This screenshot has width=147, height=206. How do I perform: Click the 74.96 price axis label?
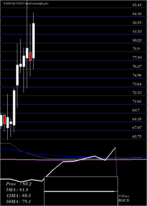coord(137,75)
